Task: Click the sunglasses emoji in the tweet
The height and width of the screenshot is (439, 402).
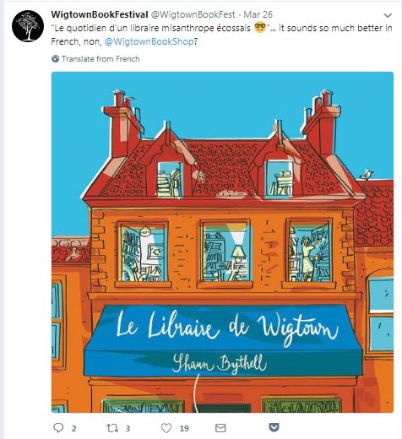Action: (x=260, y=28)
